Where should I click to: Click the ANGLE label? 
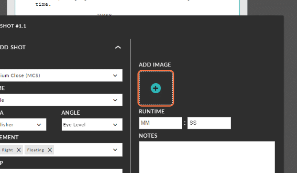click(x=71, y=113)
